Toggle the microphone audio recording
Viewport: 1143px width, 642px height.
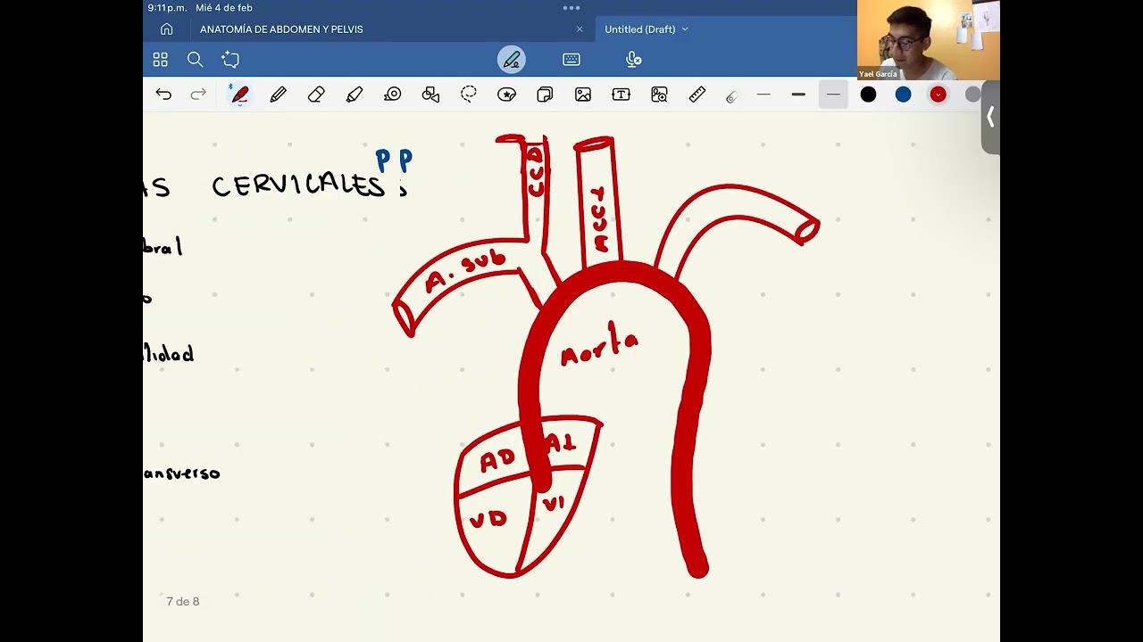tap(633, 60)
